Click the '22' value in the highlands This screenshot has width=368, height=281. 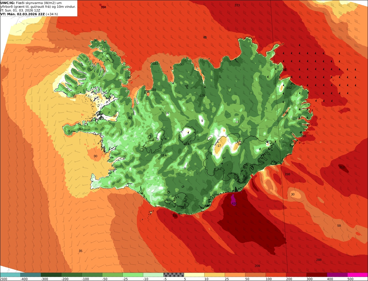pyautogui.click(x=237, y=122)
